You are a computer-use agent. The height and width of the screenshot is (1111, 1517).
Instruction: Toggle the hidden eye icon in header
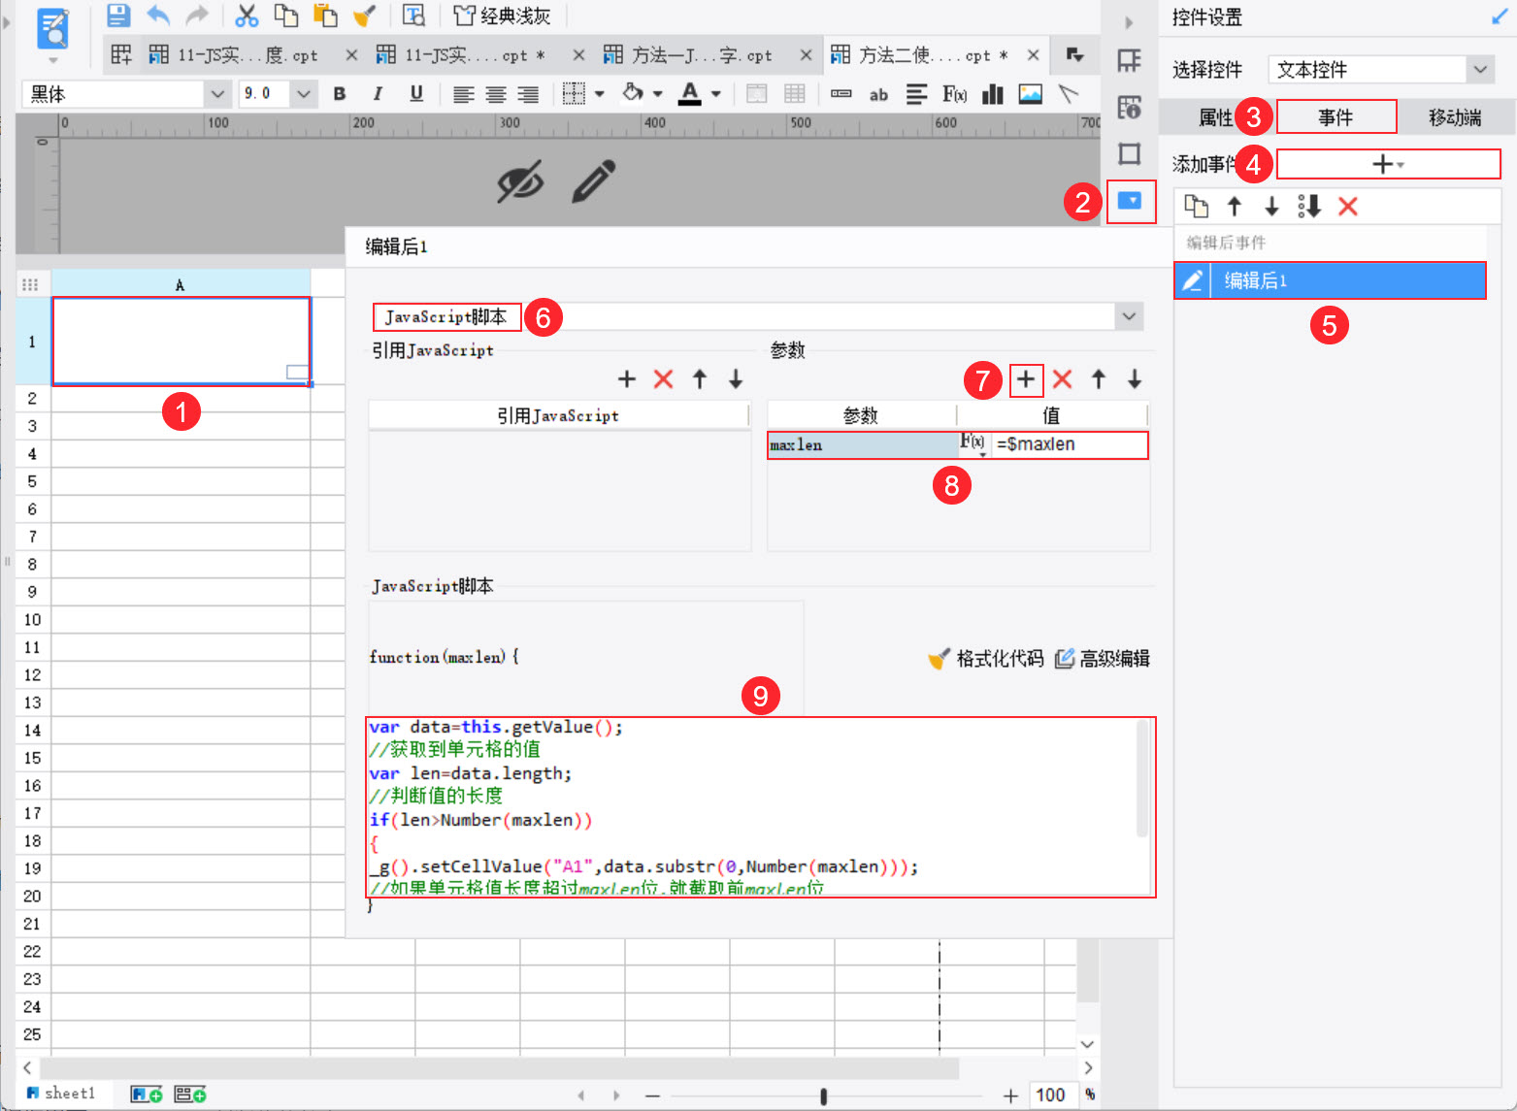(520, 181)
